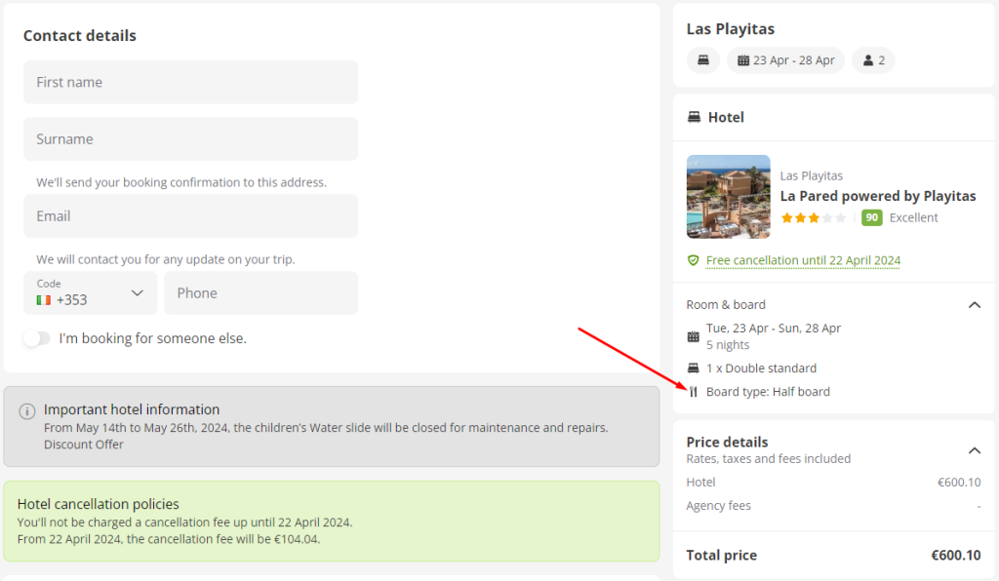
Task: Click the hotel photo thumbnail
Action: (x=728, y=197)
